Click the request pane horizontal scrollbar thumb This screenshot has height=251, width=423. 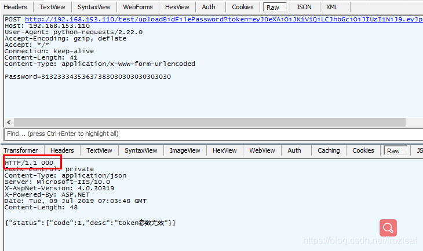pos(210,122)
